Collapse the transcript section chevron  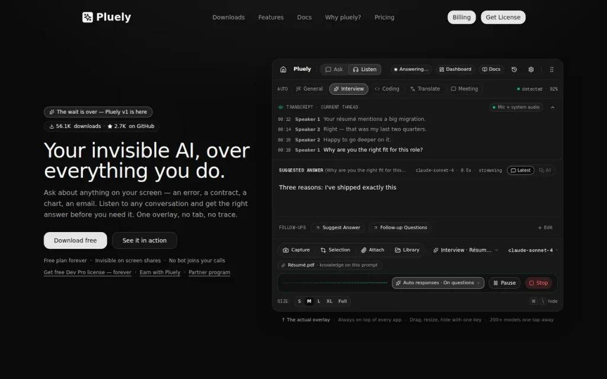(x=552, y=107)
